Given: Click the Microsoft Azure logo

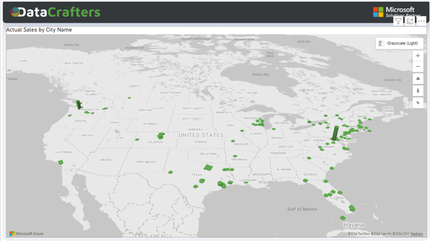Looking at the screenshot, I should (x=27, y=233).
